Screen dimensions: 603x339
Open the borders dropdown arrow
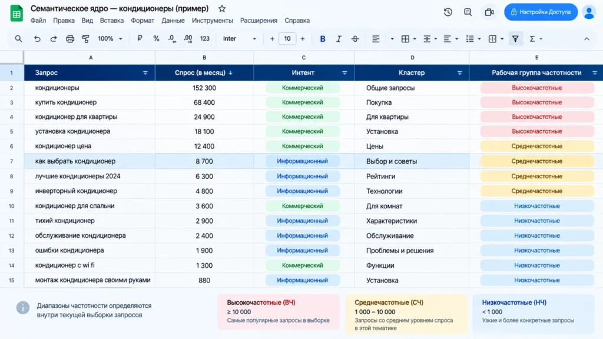(x=415, y=39)
